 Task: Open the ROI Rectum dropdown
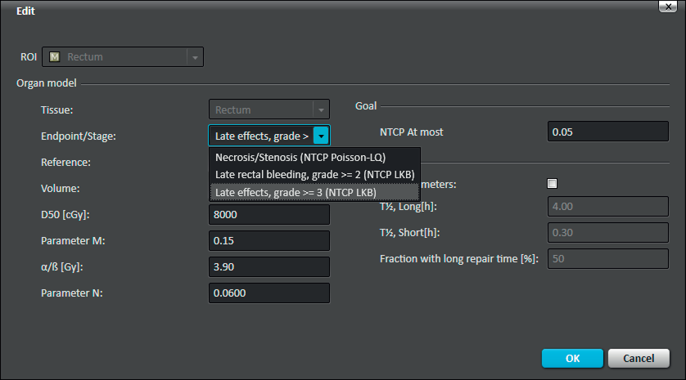point(195,57)
